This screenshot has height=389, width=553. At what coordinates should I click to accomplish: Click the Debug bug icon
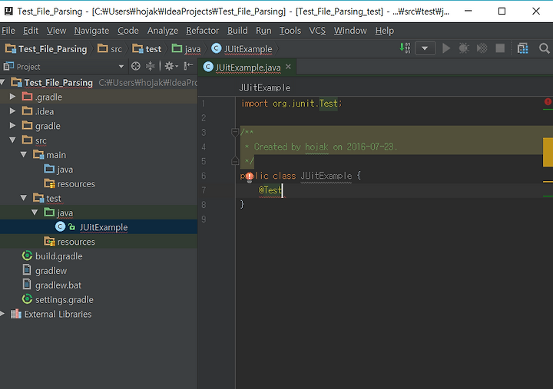(x=464, y=48)
